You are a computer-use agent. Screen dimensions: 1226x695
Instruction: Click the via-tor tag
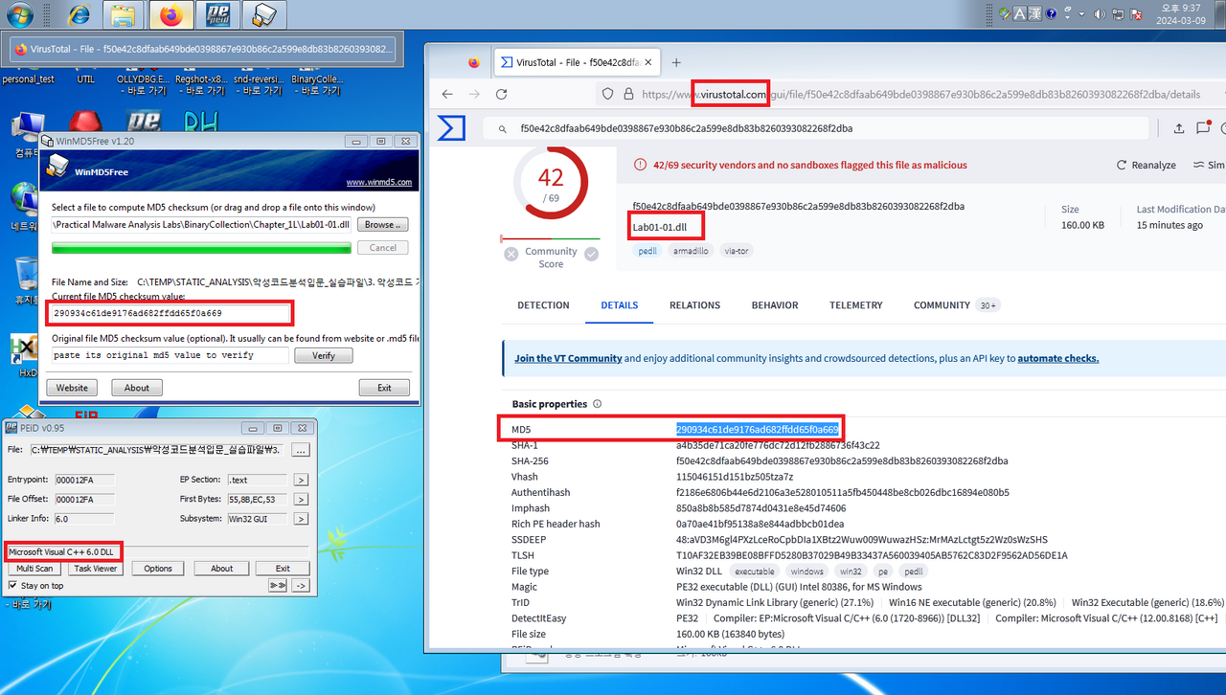click(x=737, y=251)
